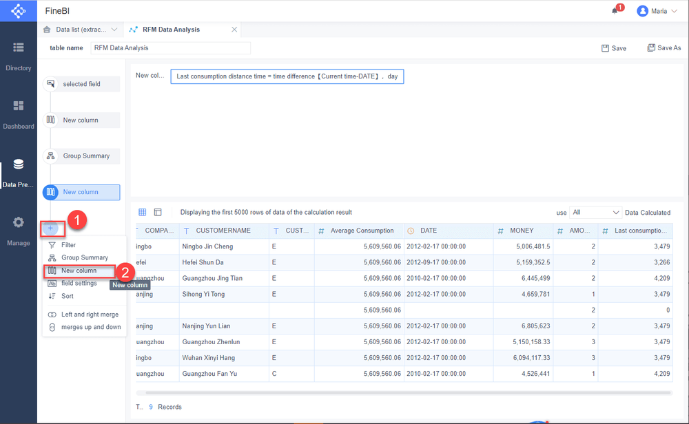Click the plus add-step button

pos(50,228)
